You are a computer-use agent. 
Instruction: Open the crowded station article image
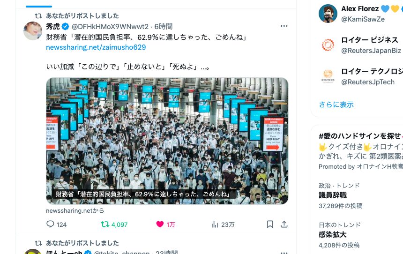pyautogui.click(x=167, y=141)
